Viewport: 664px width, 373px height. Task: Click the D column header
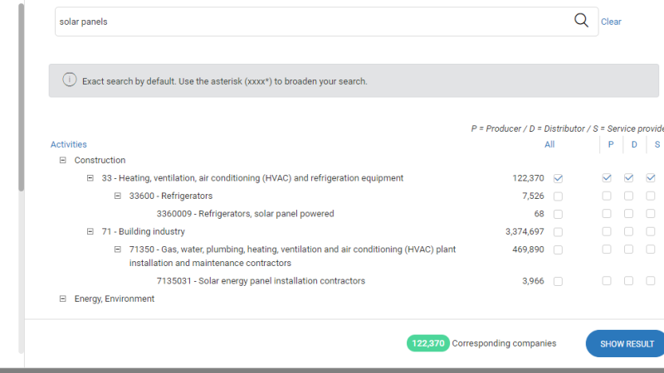634,144
